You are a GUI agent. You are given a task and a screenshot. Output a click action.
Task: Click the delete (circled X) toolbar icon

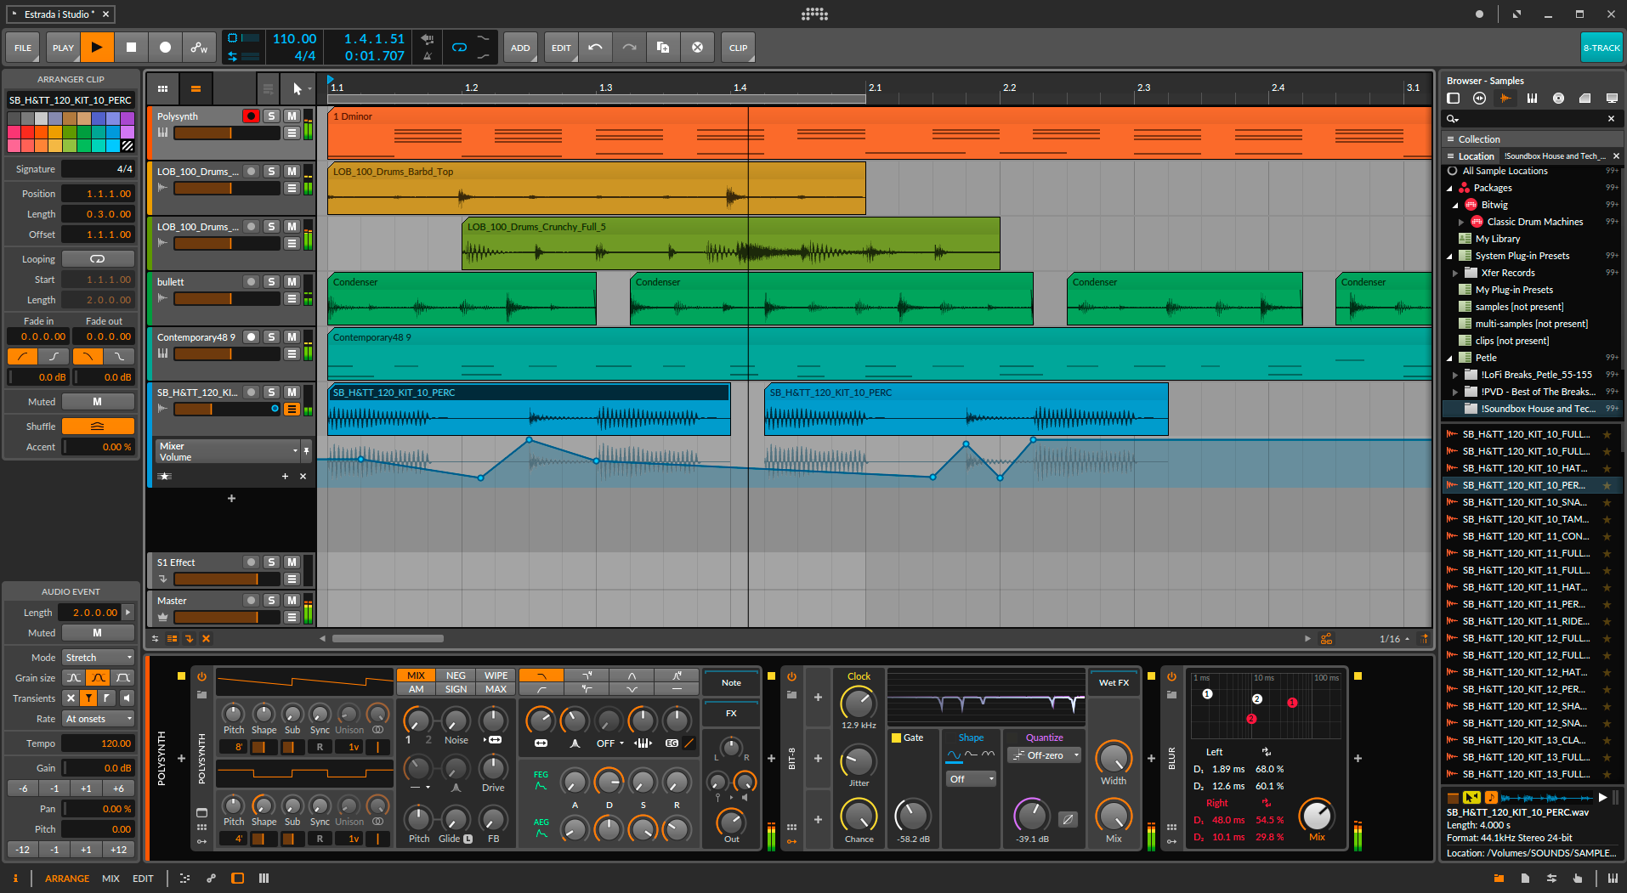pyautogui.click(x=697, y=48)
